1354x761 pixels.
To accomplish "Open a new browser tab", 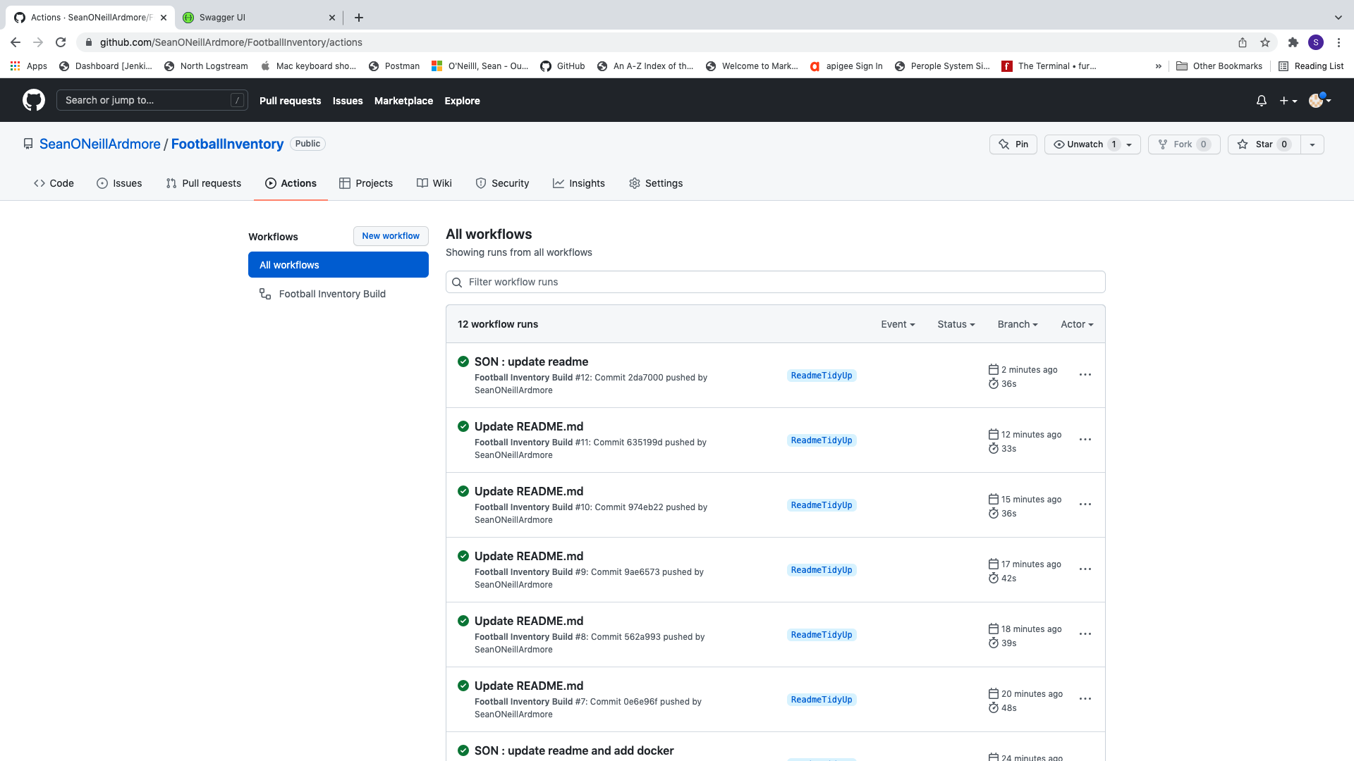I will (x=359, y=18).
